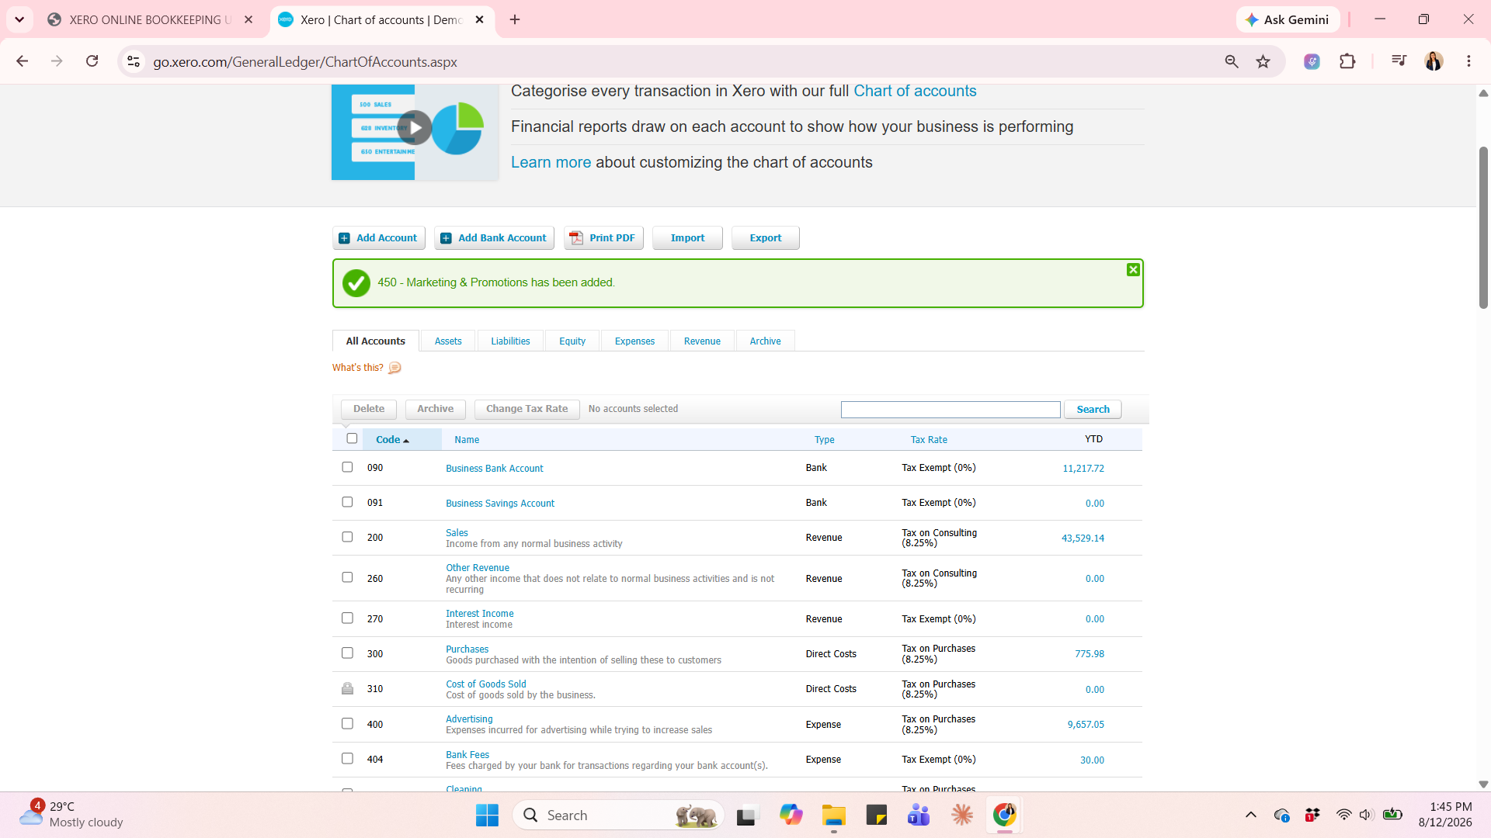Open the browser extensions puzzle icon
Image resolution: width=1491 pixels, height=838 pixels.
click(1347, 61)
